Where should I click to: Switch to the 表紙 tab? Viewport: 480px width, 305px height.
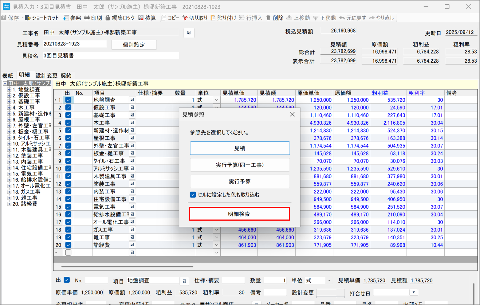coord(8,76)
